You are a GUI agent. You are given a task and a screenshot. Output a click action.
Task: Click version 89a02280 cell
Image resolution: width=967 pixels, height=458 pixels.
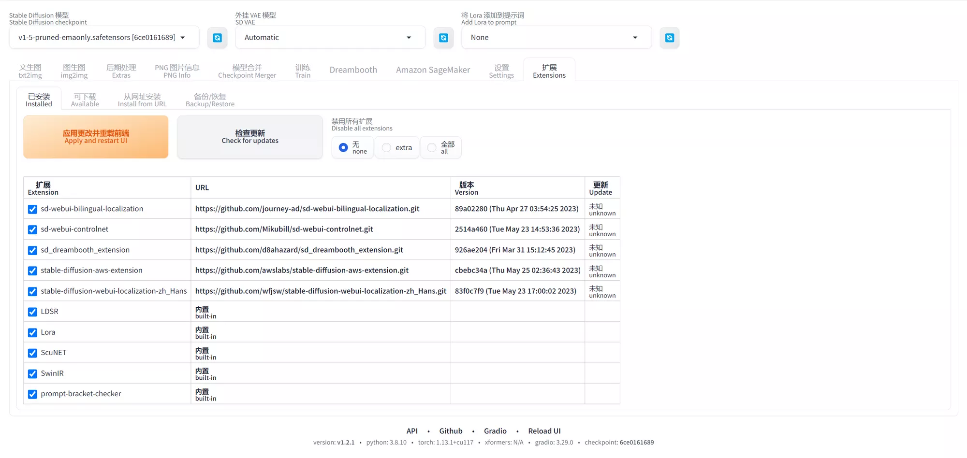(517, 209)
